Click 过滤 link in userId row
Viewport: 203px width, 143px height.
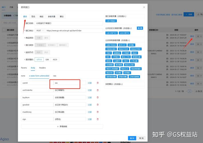click(90, 83)
